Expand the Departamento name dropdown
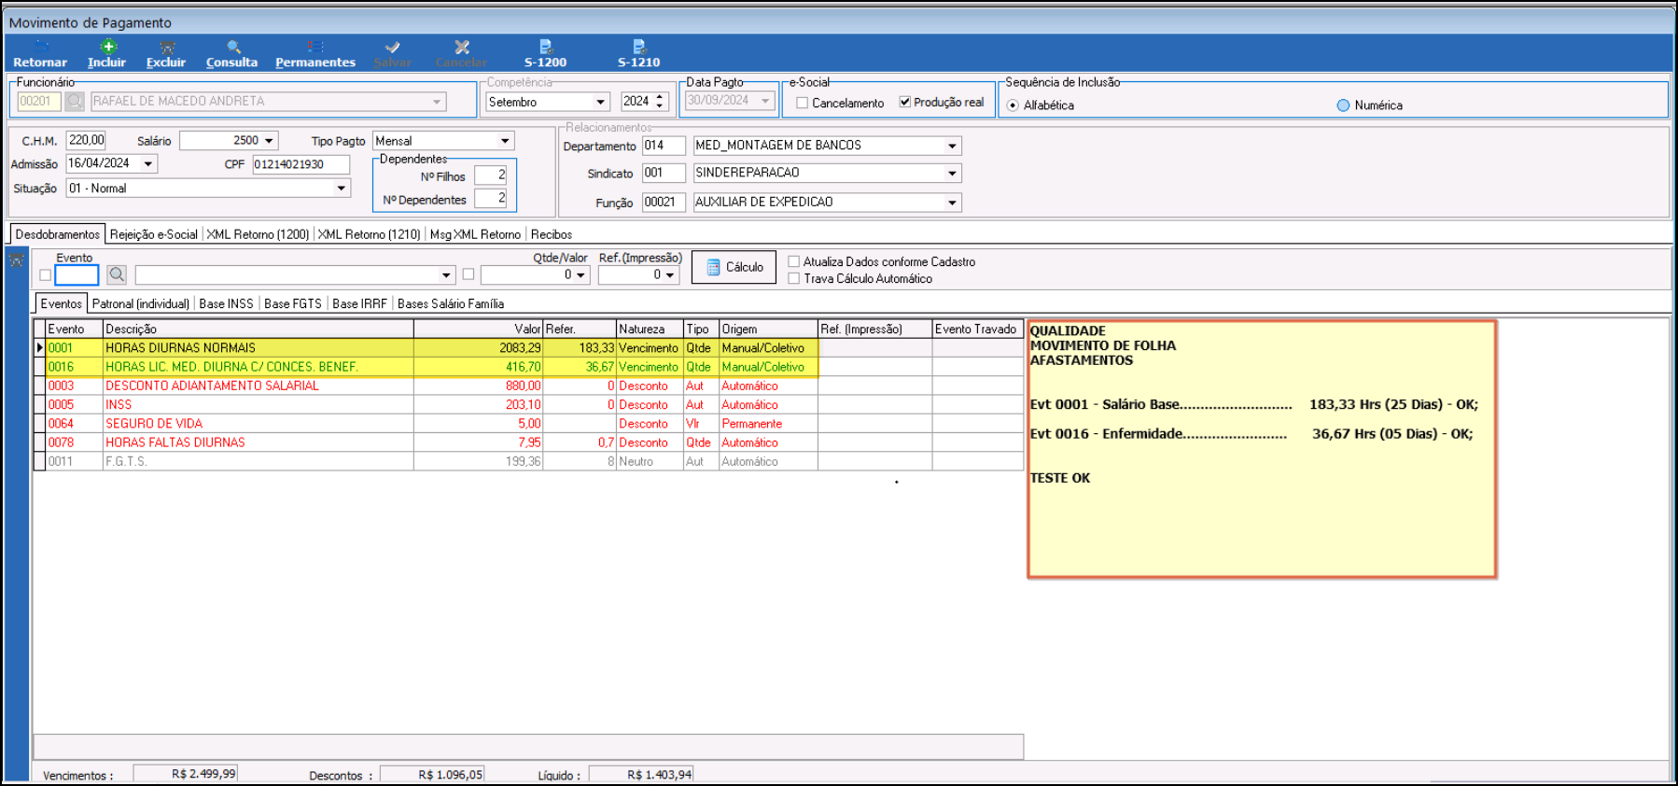This screenshot has width=1678, height=786. [x=952, y=146]
